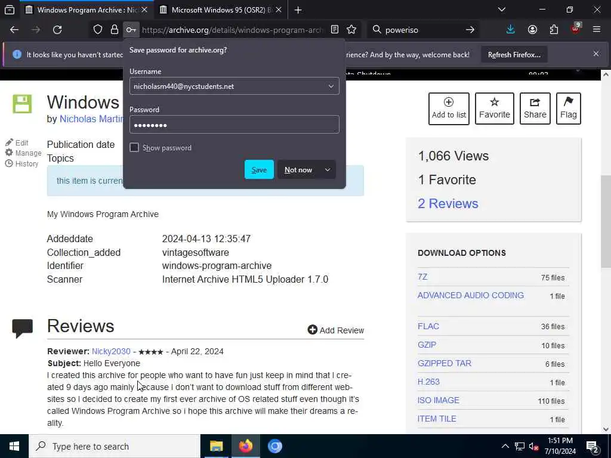Open the blue circle taskbar app
Image resolution: width=611 pixels, height=458 pixels.
point(274,446)
